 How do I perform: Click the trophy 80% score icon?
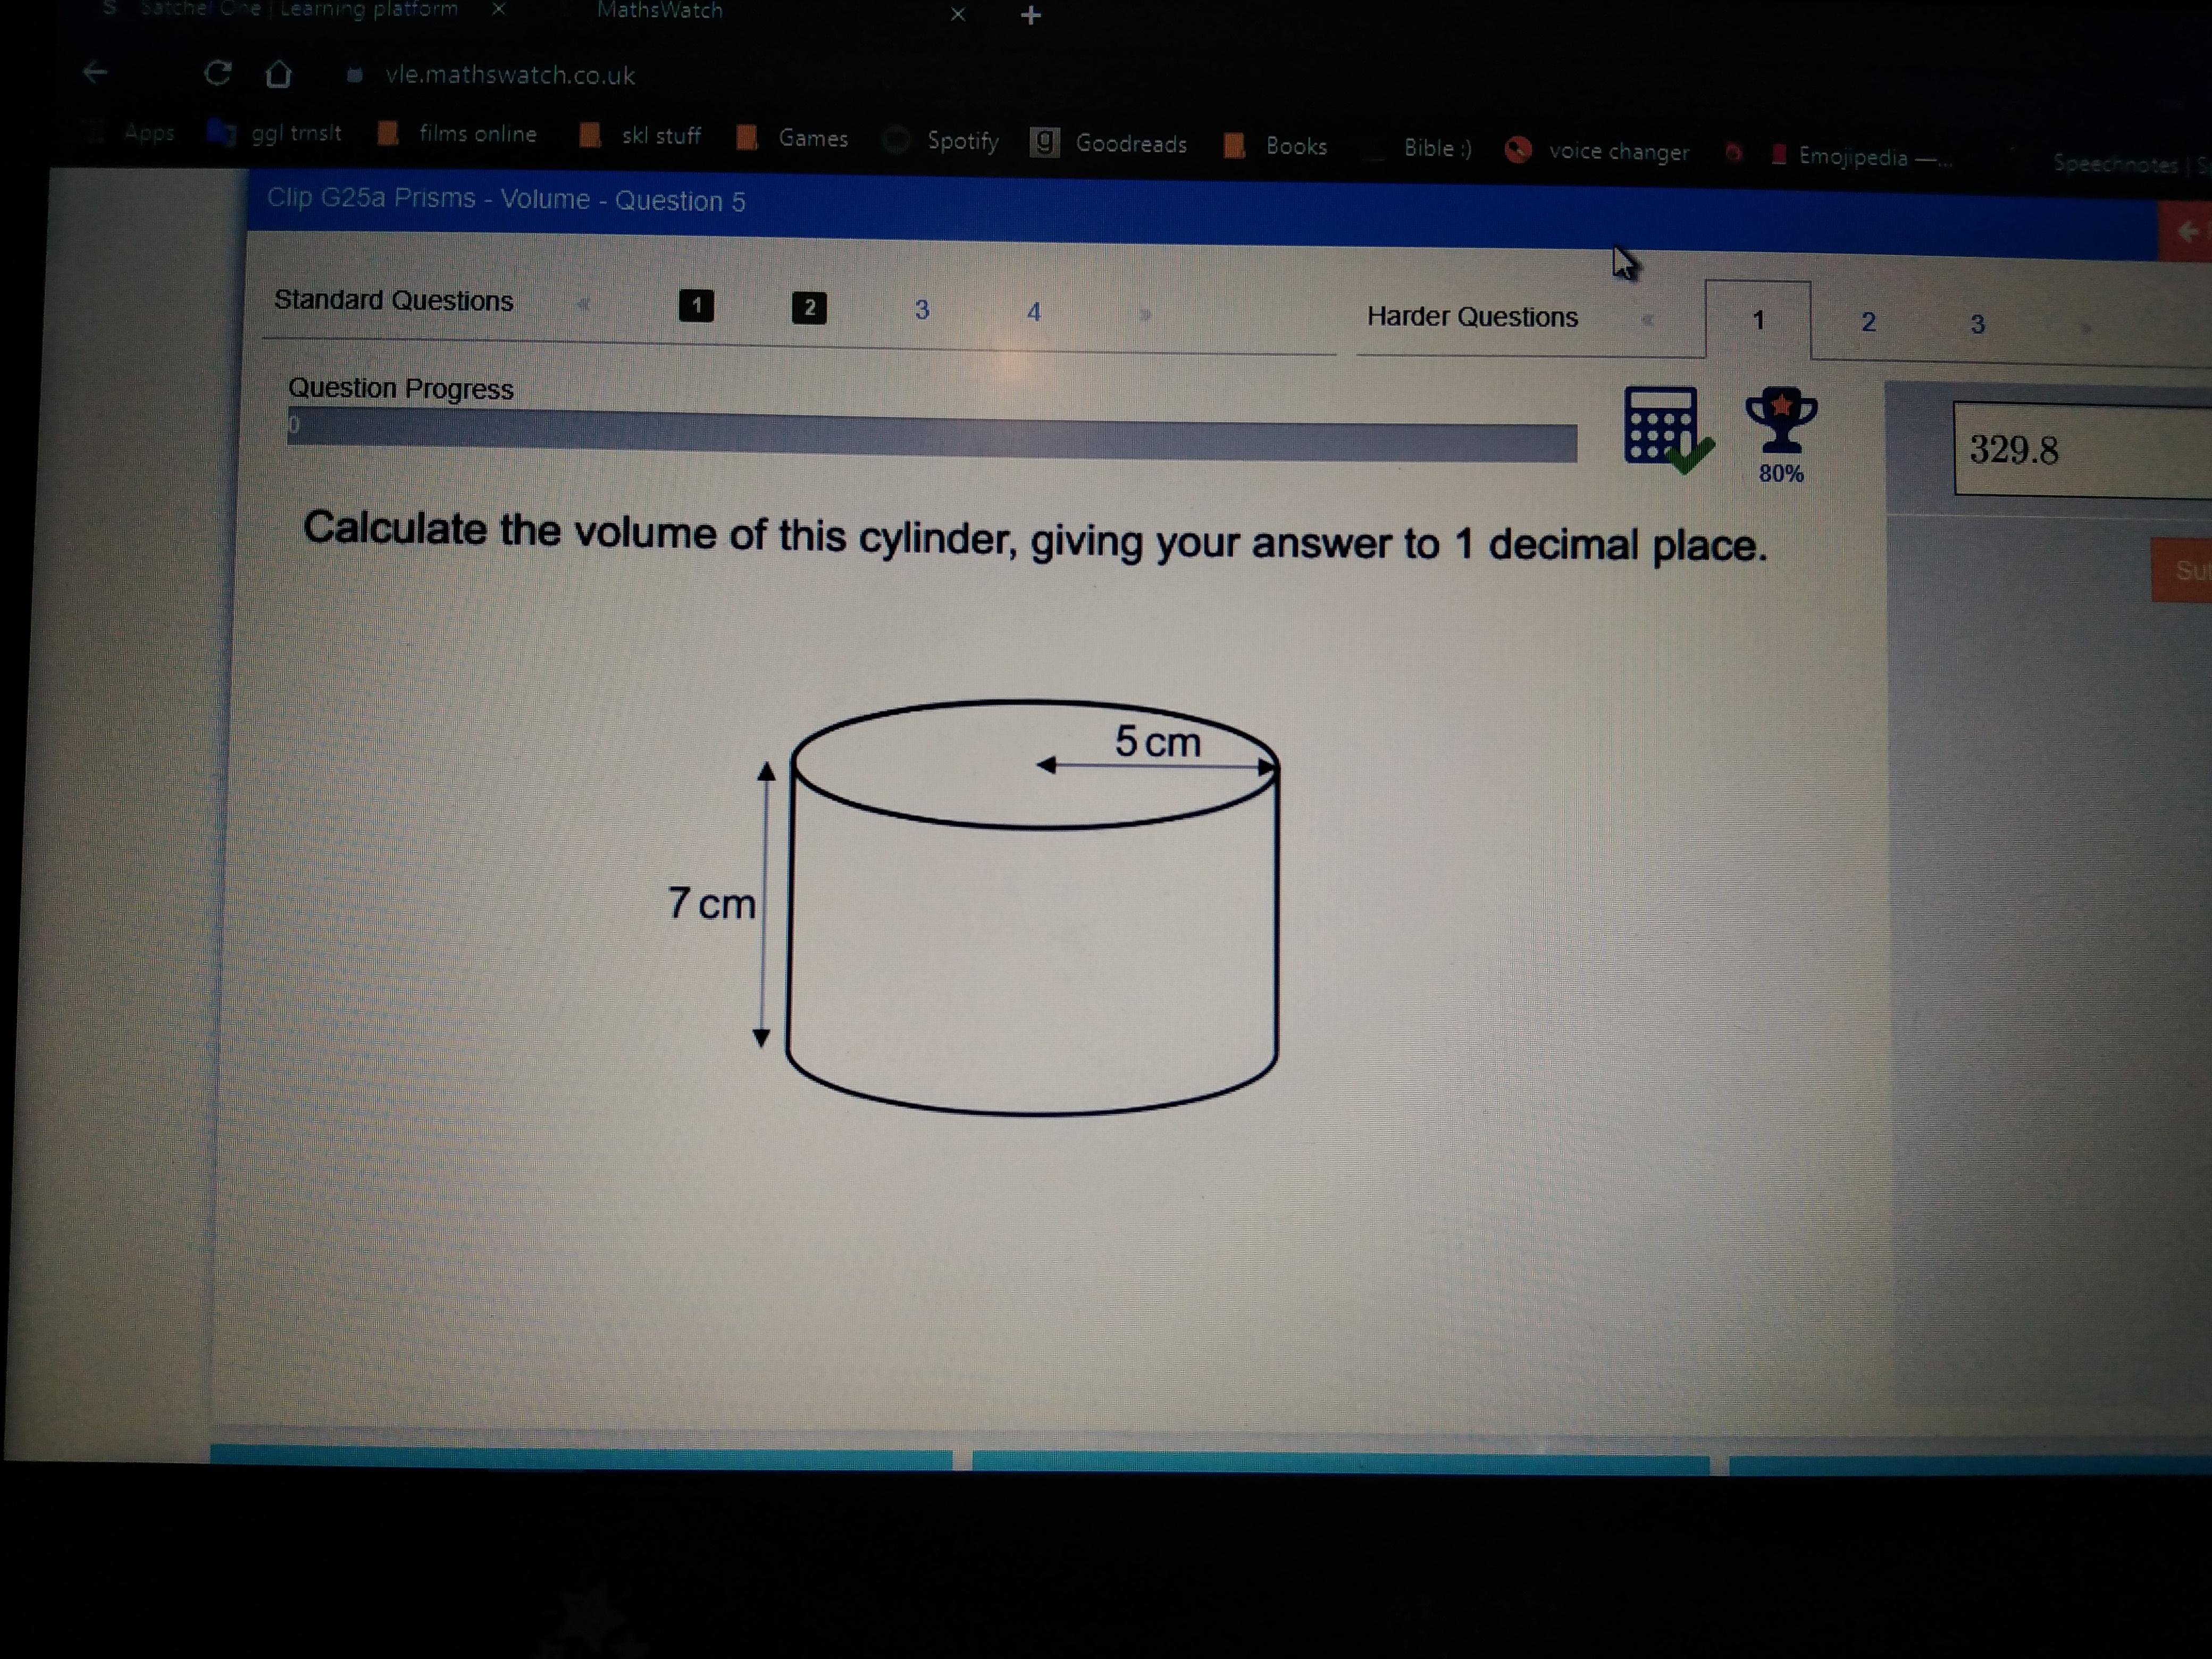(x=1780, y=426)
